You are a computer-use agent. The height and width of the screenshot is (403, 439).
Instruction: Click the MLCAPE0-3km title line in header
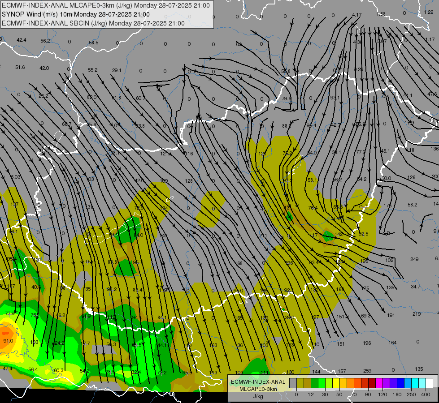click(x=105, y=5)
